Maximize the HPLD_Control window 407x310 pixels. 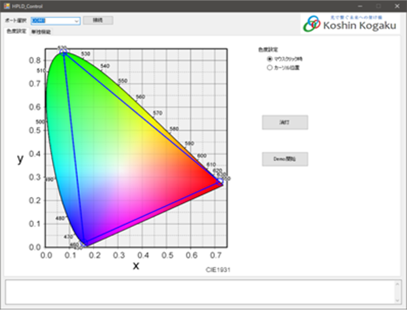tap(378, 5)
